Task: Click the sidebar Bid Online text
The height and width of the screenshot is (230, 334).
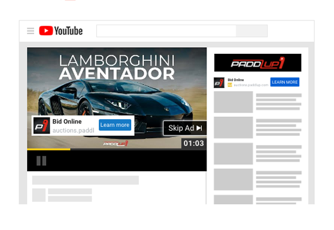Action: [236, 80]
